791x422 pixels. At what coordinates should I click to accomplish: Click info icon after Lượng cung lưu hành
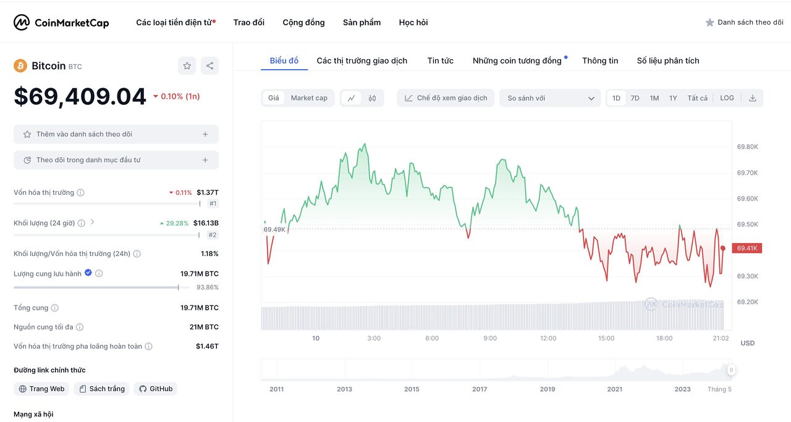click(99, 273)
